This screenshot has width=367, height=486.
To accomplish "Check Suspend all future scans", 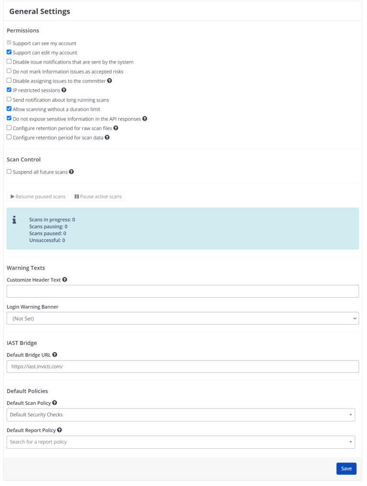I will coord(8,172).
